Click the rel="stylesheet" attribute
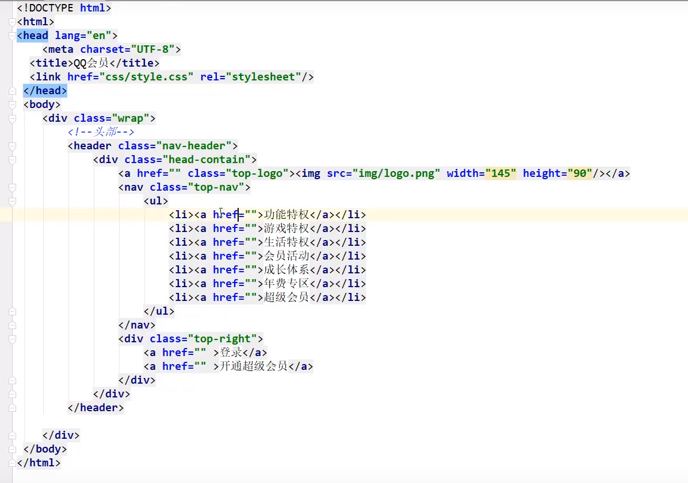Image resolution: width=688 pixels, height=483 pixels. [251, 76]
